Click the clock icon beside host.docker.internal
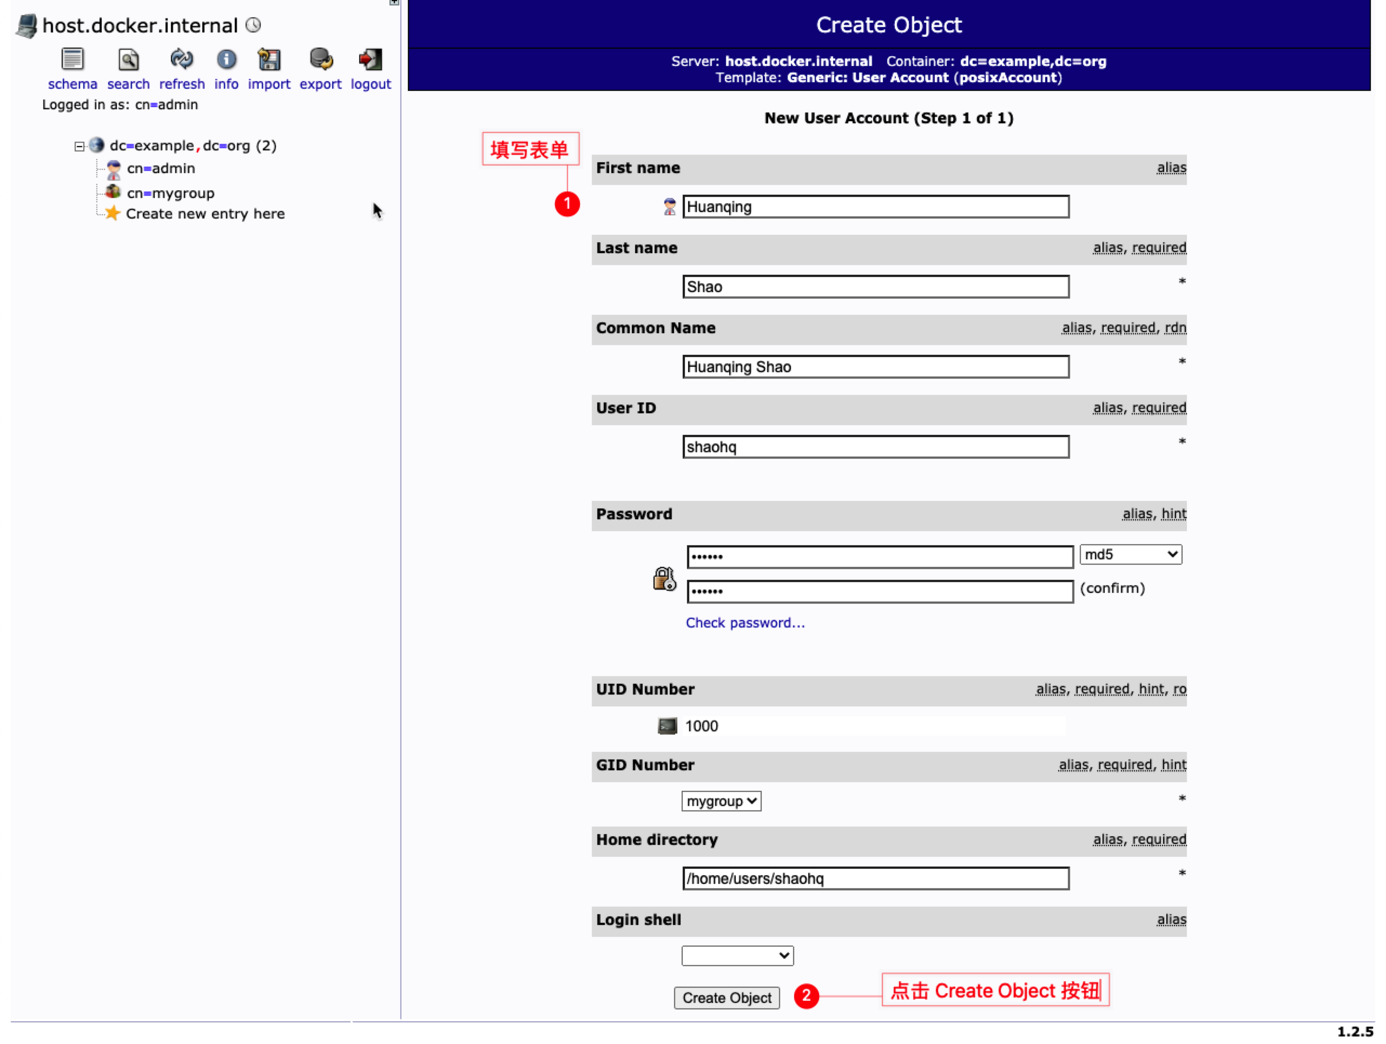Viewport: 1386px width, 1044px height. (253, 25)
